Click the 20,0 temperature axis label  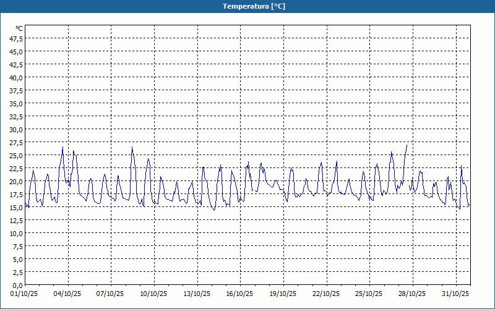[16, 181]
